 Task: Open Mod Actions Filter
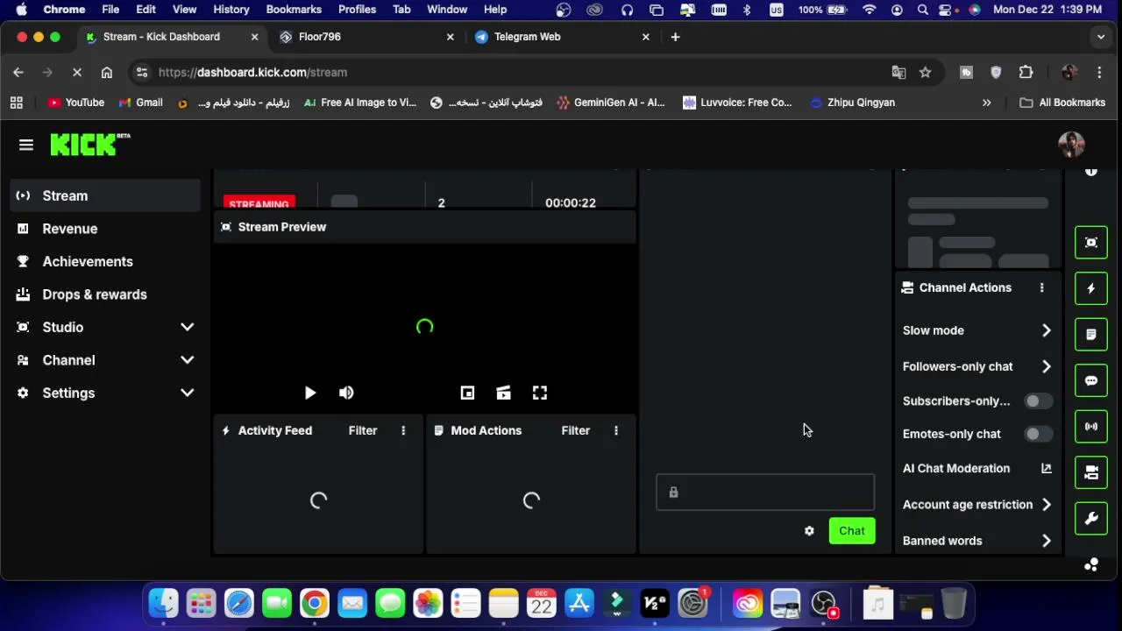[x=575, y=430]
